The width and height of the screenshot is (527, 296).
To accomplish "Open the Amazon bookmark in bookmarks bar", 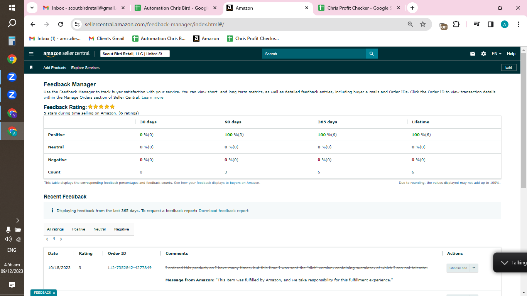I will coord(206,39).
